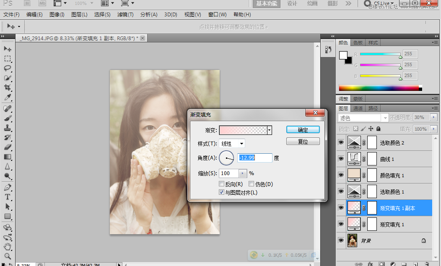Open the History panel icon
This screenshot has width=441, height=266.
coord(328,50)
